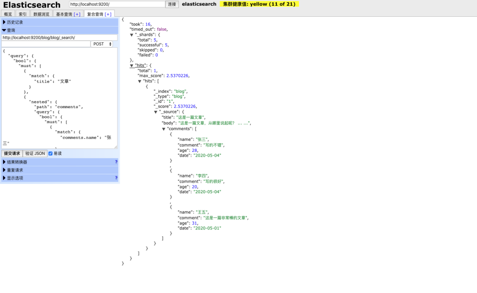This screenshot has width=477, height=293.
Task: Click inside the query JSON body editor
Action: pyautogui.click(x=59, y=98)
